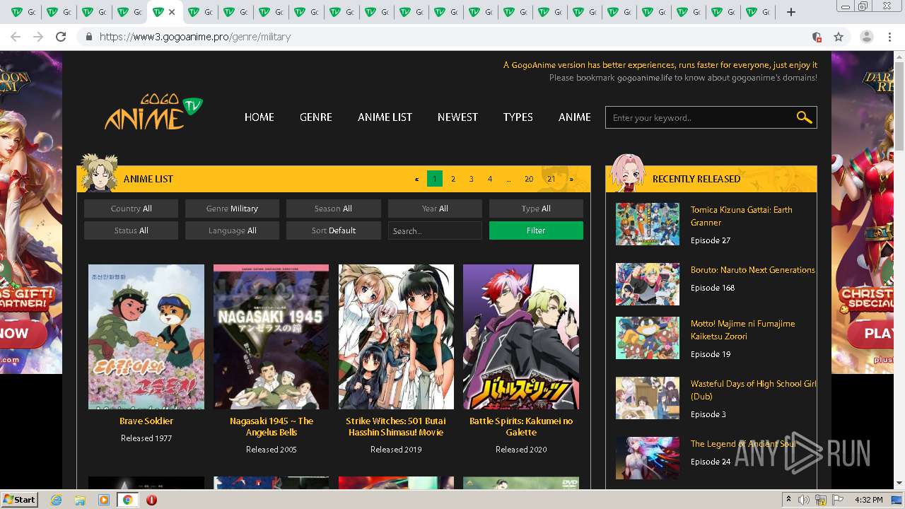Open the Chrome profile avatar icon
Viewport: 905px width, 509px height.
click(867, 37)
